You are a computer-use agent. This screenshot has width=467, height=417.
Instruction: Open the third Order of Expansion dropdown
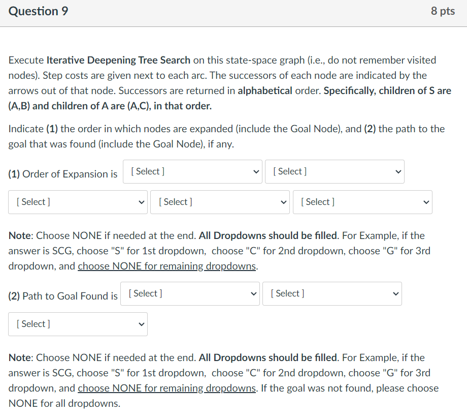[x=78, y=202]
